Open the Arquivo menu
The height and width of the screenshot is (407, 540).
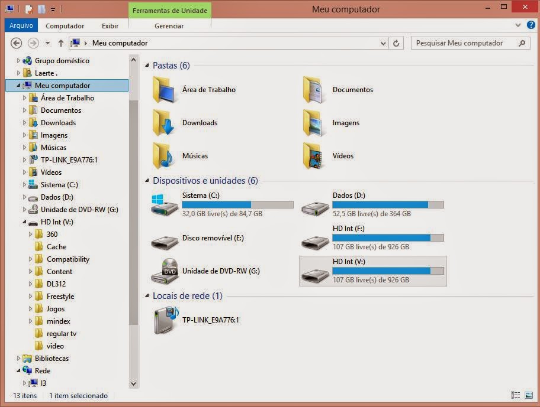21,25
